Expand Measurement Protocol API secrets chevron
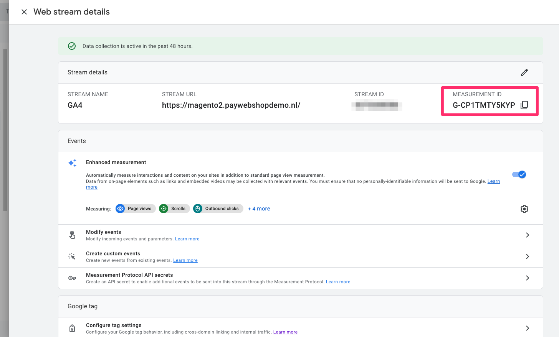 coord(528,278)
